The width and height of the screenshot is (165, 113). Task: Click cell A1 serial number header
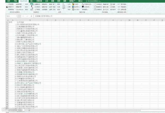(x=13, y=22)
